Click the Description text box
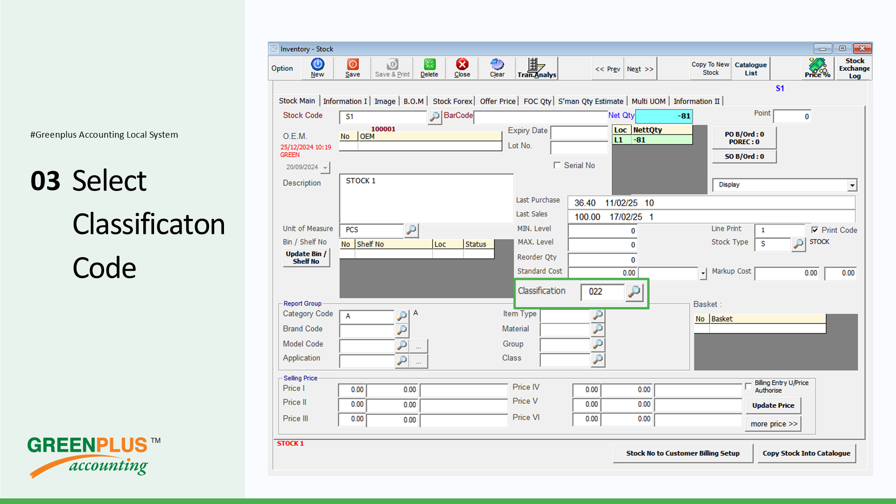The image size is (896, 504). 427,198
